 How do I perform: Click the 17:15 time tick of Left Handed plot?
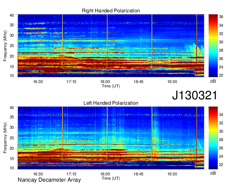pos(71,174)
